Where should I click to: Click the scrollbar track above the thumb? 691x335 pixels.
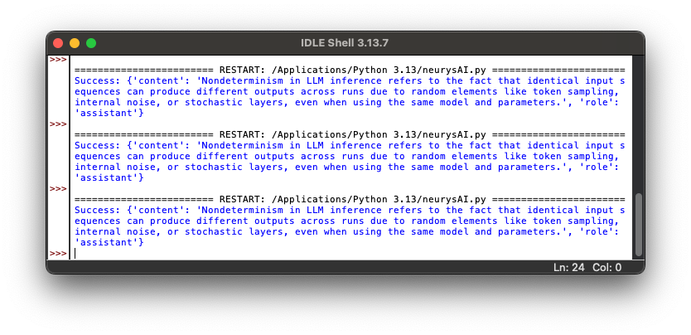click(x=638, y=124)
